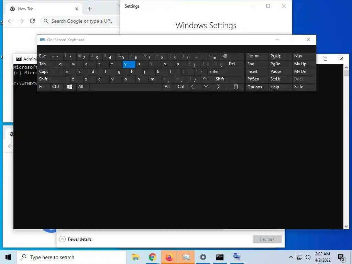Open a new Chrome tab with plus icon
The width and height of the screenshot is (352, 264).
point(90,9)
